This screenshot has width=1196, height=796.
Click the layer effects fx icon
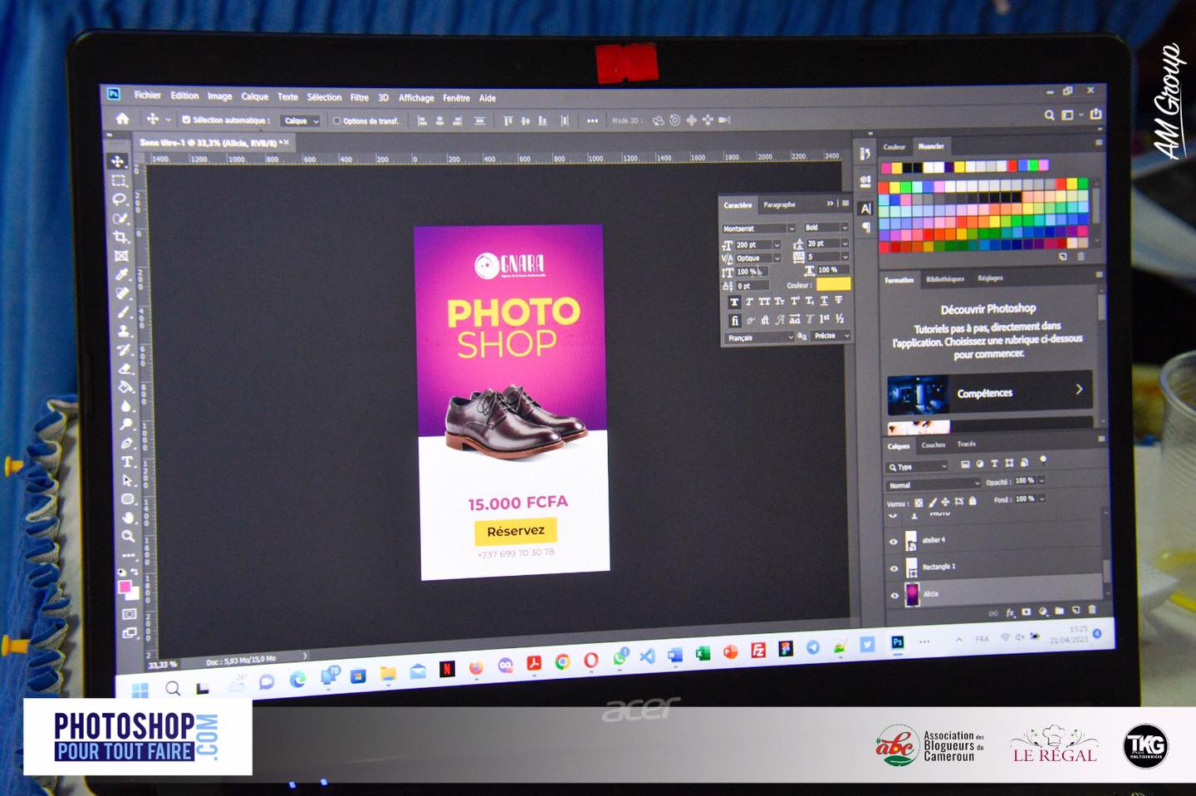(x=1011, y=612)
